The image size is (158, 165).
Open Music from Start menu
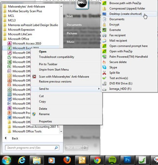click(70, 42)
